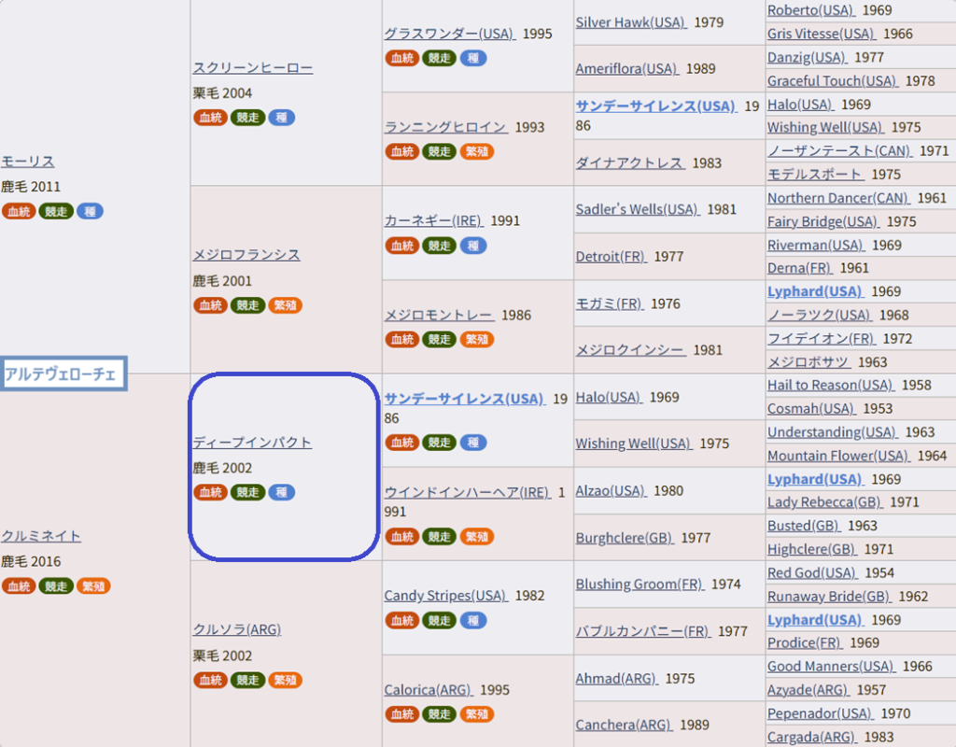The image size is (956, 747).
Task: Open Sadler's Wells(USA) link
Action: pos(638,209)
